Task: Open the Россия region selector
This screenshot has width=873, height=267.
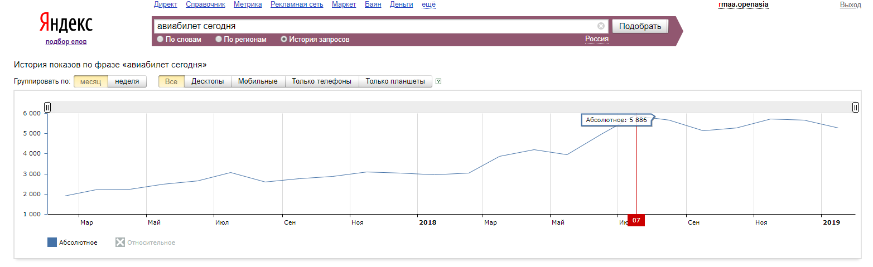Action: (x=596, y=39)
